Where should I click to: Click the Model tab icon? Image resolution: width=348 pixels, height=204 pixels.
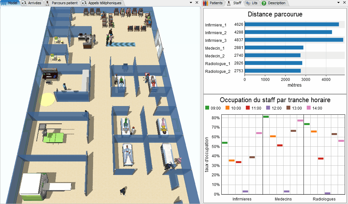click(x=4, y=3)
